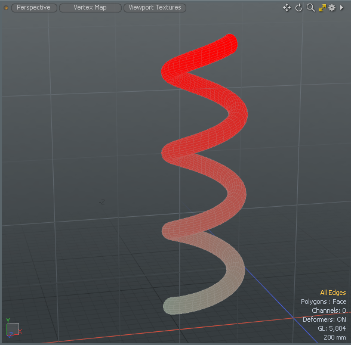
Task: Click the pan view move-arrows icon
Action: (x=287, y=8)
